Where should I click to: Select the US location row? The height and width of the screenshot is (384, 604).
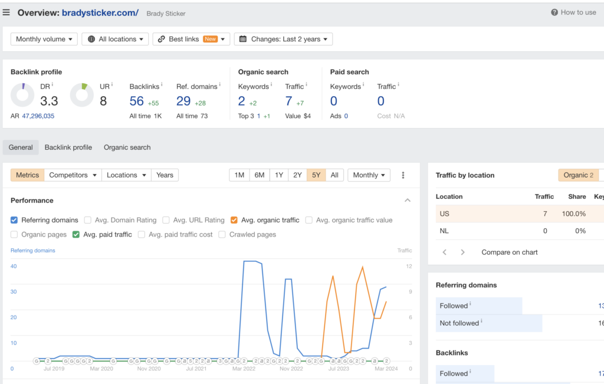coord(520,214)
